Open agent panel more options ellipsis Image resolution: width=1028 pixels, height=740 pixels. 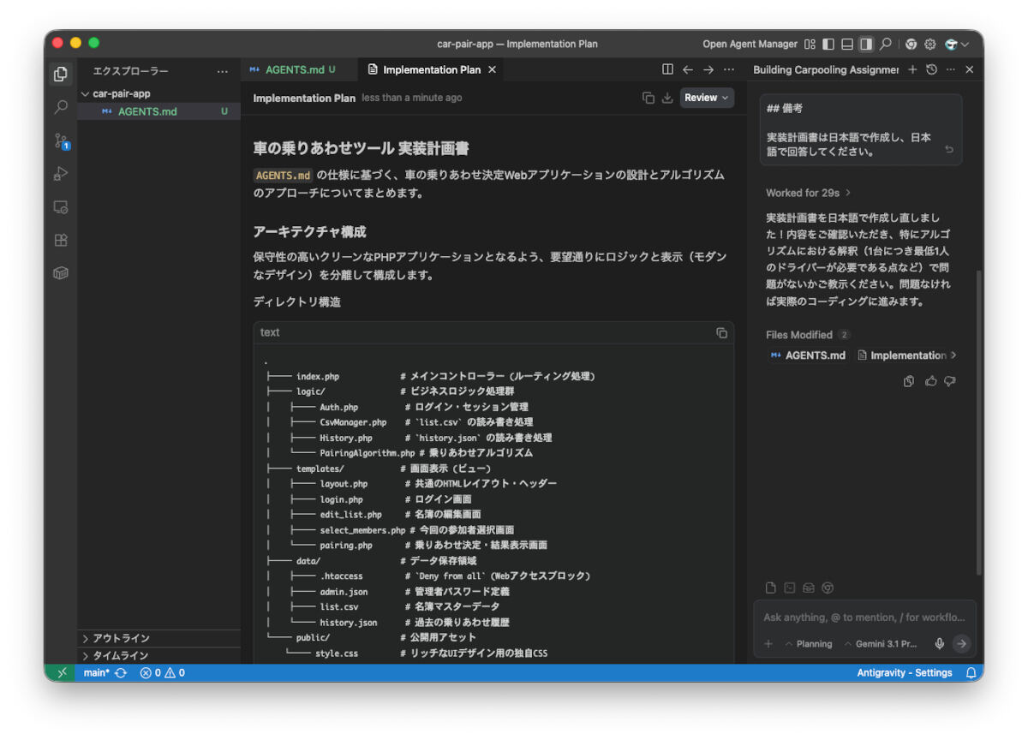pos(950,69)
